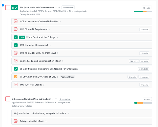The width and height of the screenshot is (158, 127).
Task: Click 'Only nonbusiness students may complete this minor.' text
Action: tap(40, 113)
